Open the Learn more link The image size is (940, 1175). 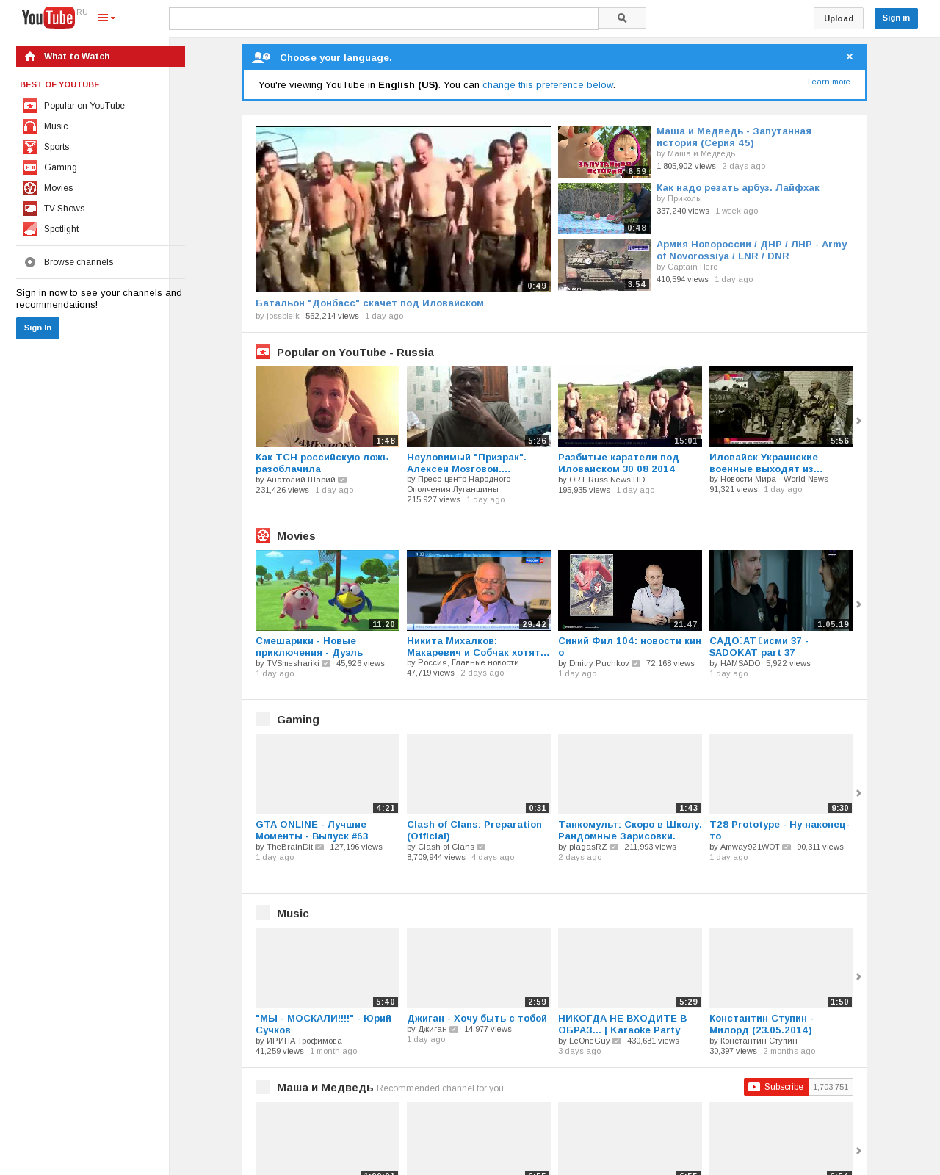point(829,82)
